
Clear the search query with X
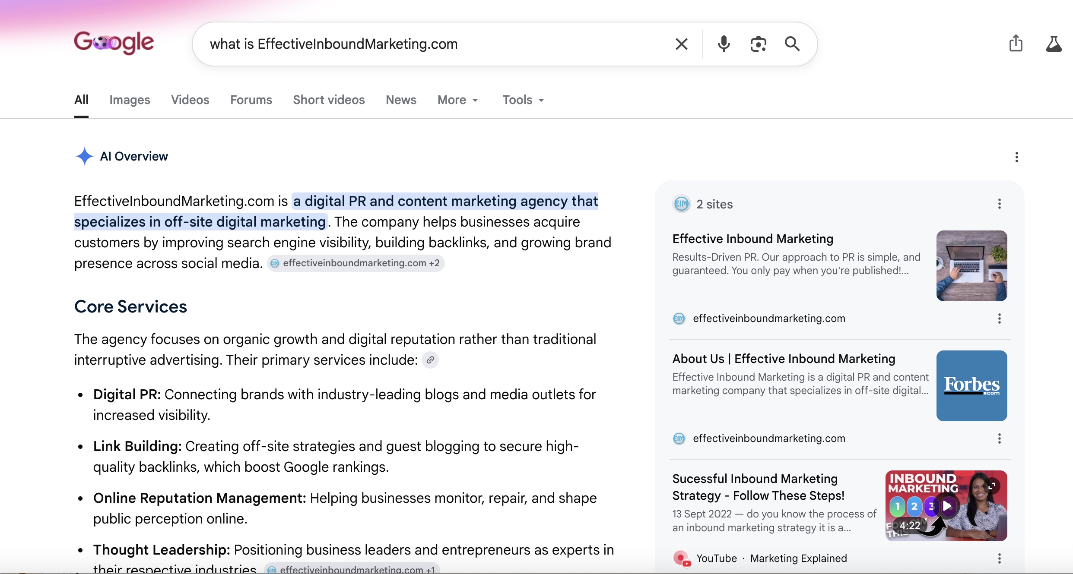tap(681, 44)
